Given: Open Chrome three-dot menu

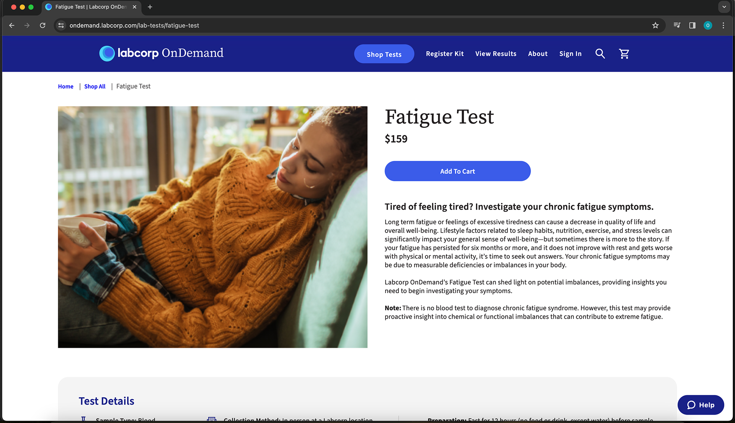Looking at the screenshot, I should pos(723,25).
